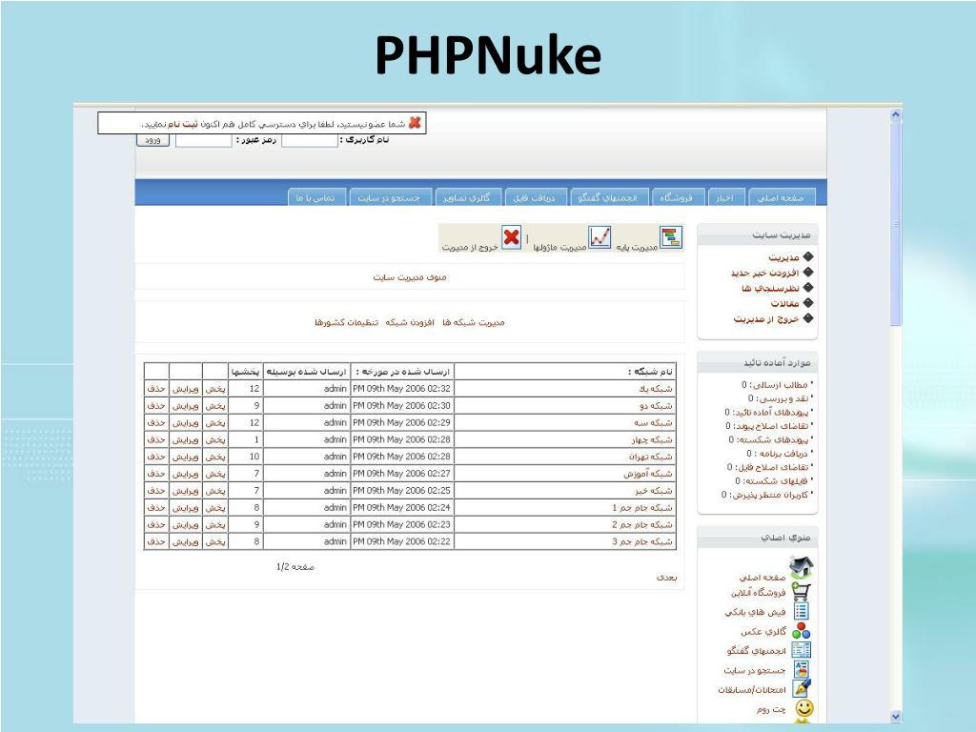Click the scrollbar down arrow
976x732 pixels.
(x=896, y=717)
